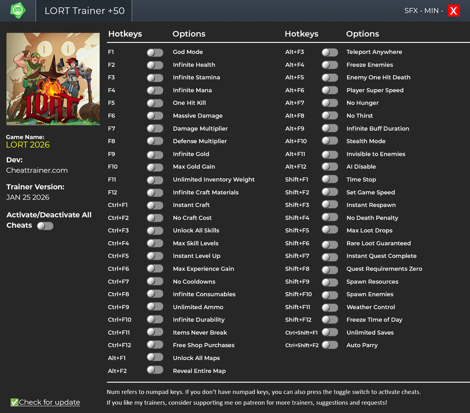
Task: Enable Teleport Anywhere toggle
Action: coord(330,52)
